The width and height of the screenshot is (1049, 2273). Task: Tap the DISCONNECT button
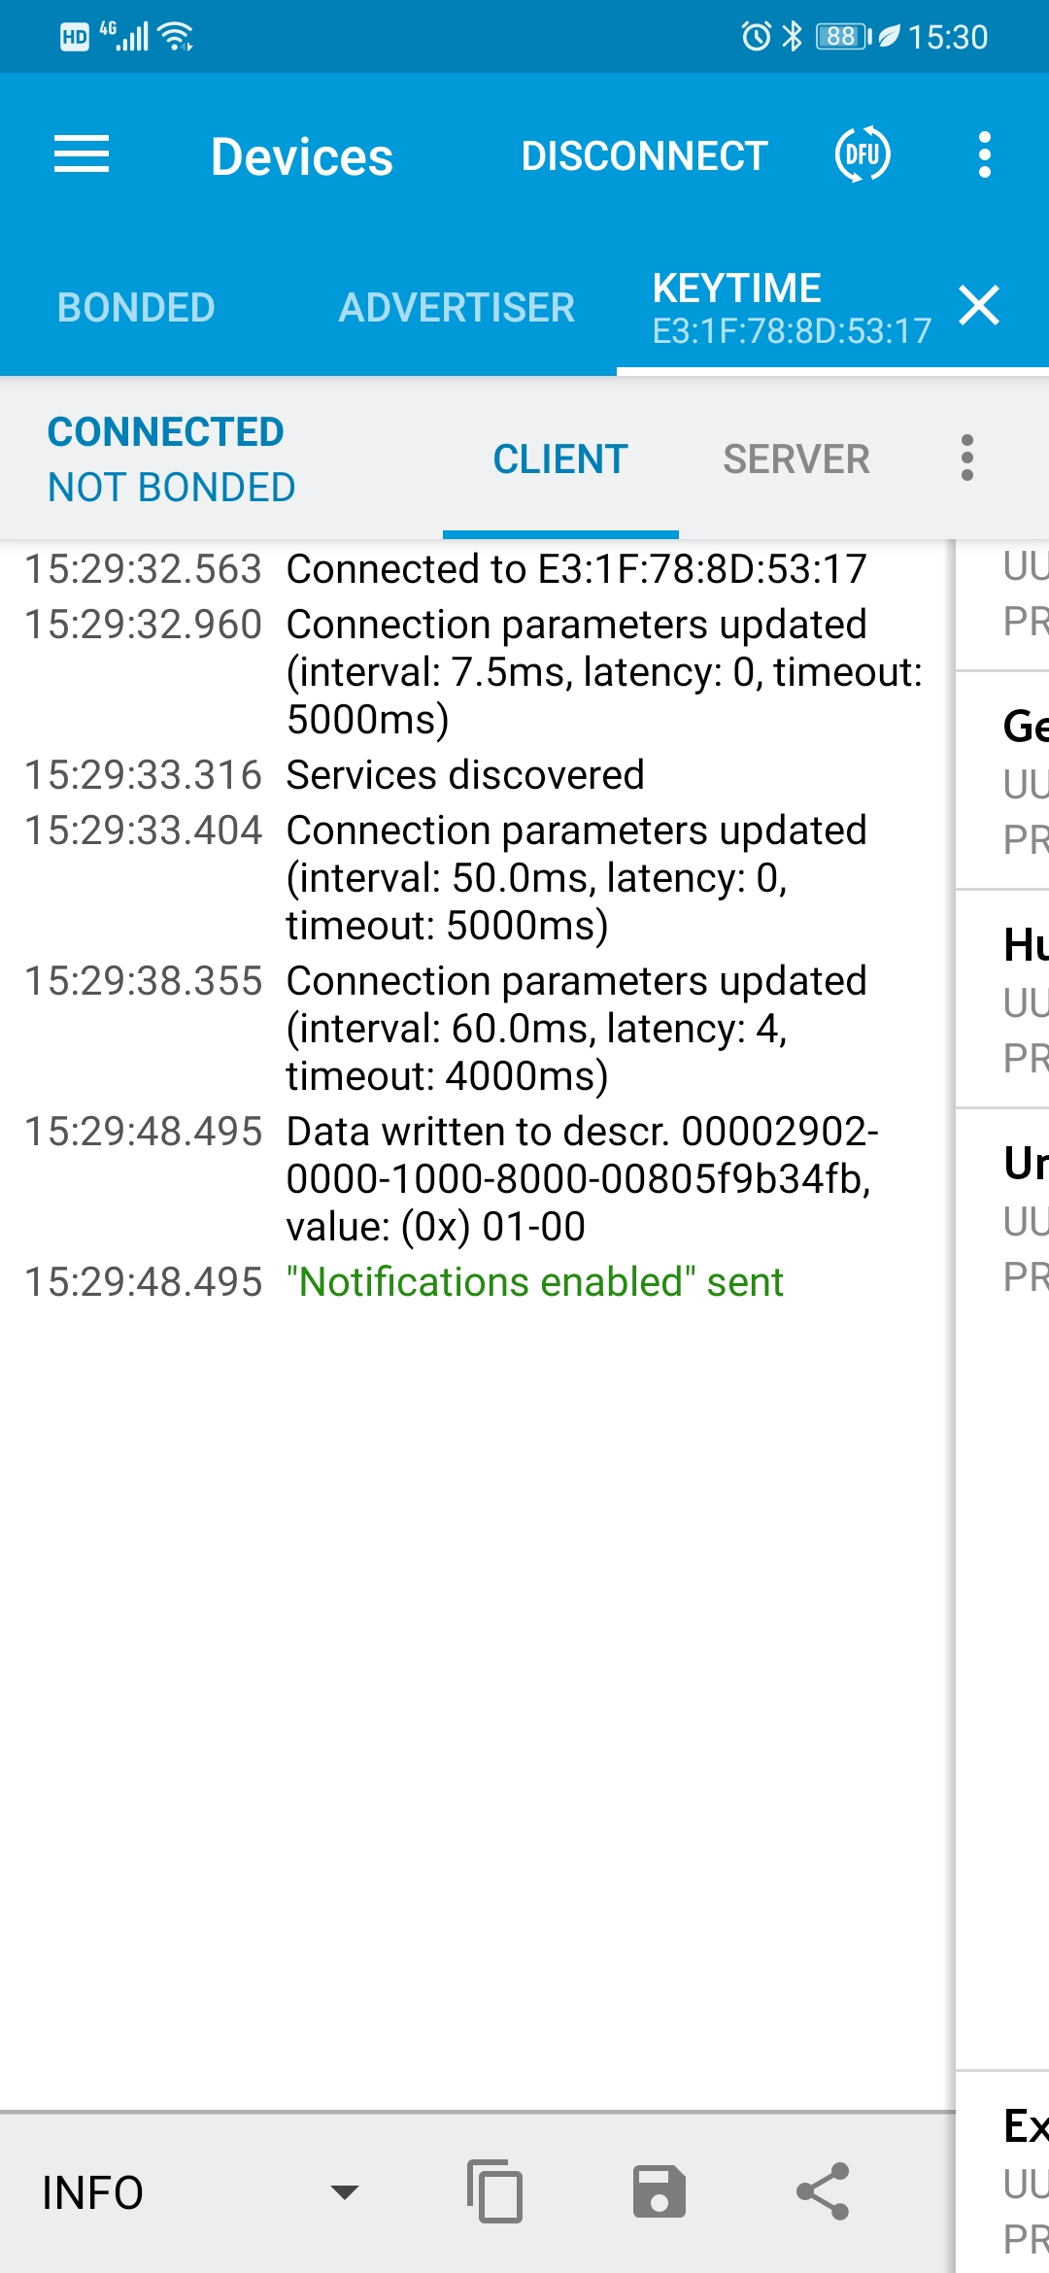[644, 156]
